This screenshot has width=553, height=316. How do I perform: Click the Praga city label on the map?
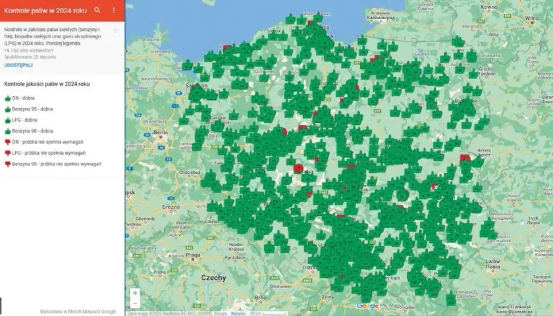click(x=193, y=255)
